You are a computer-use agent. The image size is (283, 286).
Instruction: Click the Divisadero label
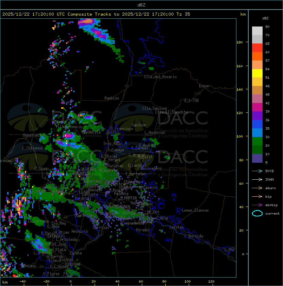[x=151, y=168]
